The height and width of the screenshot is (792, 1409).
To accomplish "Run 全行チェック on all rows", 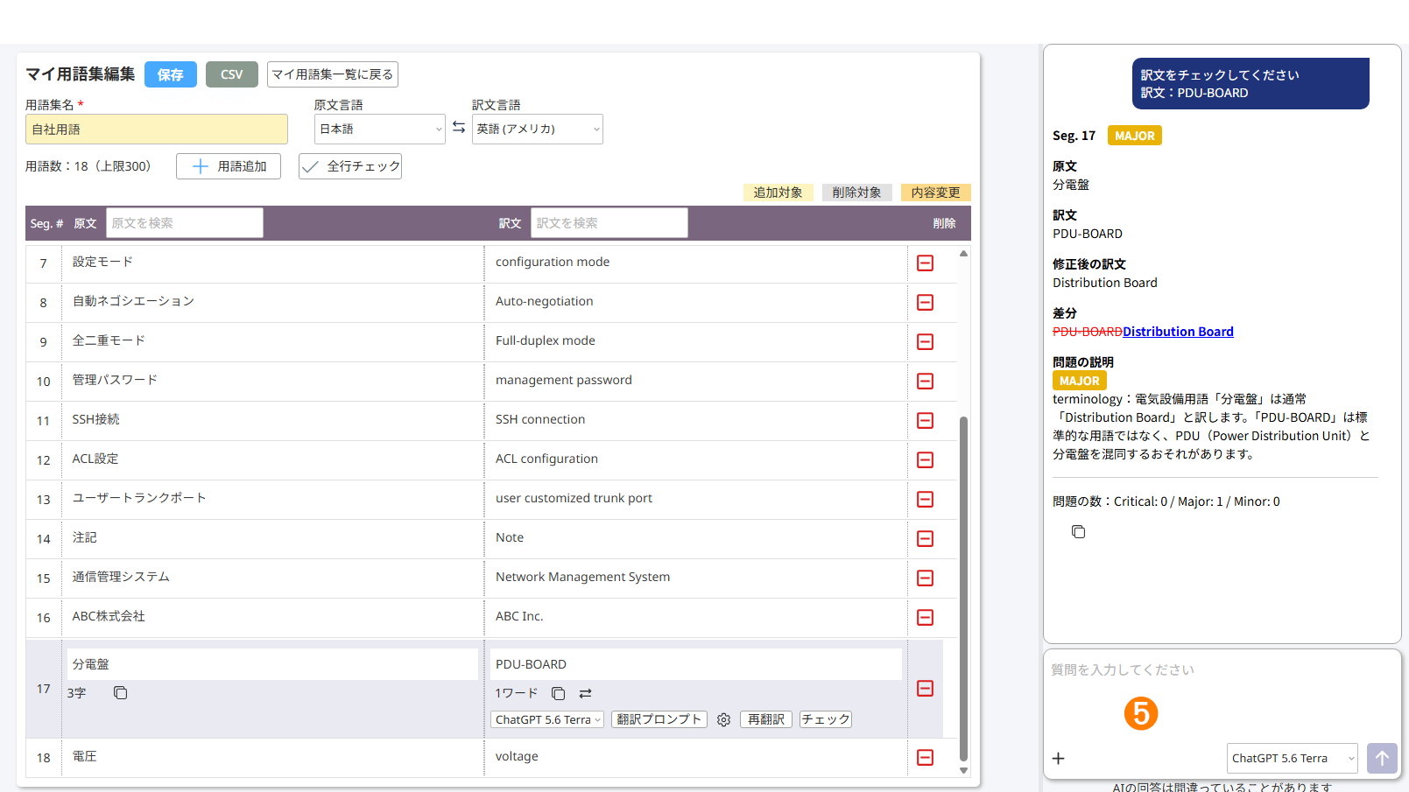I will (350, 166).
